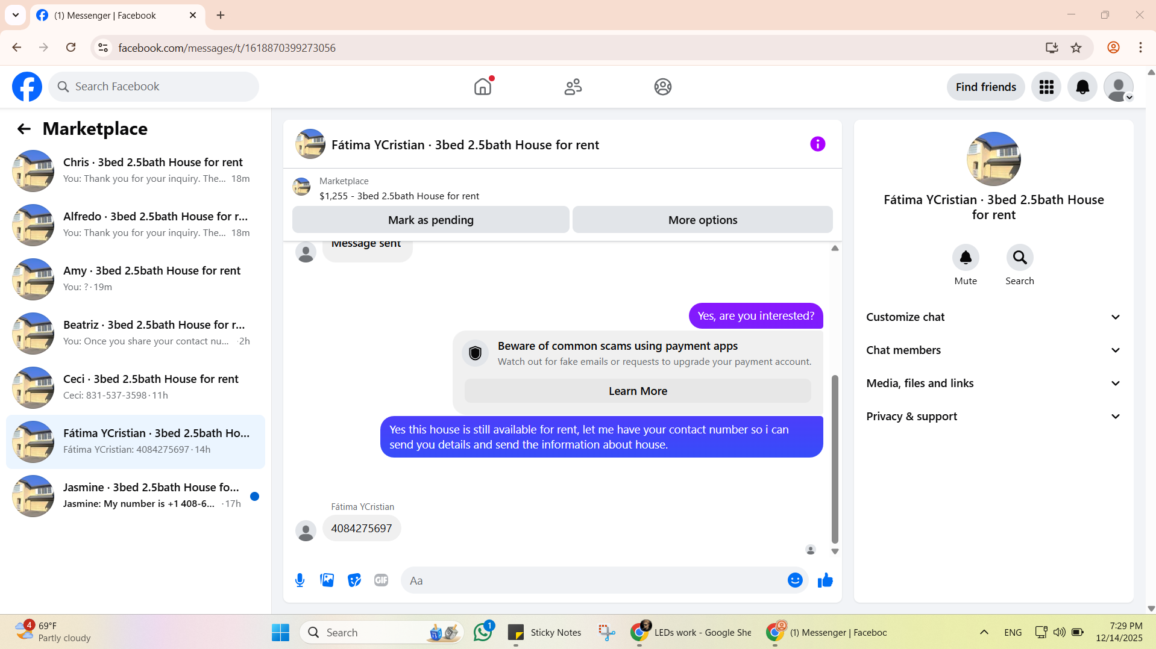Screen dimensions: 1156x649
Task: Click the chat scrollbar thumb
Action: click(x=835, y=459)
